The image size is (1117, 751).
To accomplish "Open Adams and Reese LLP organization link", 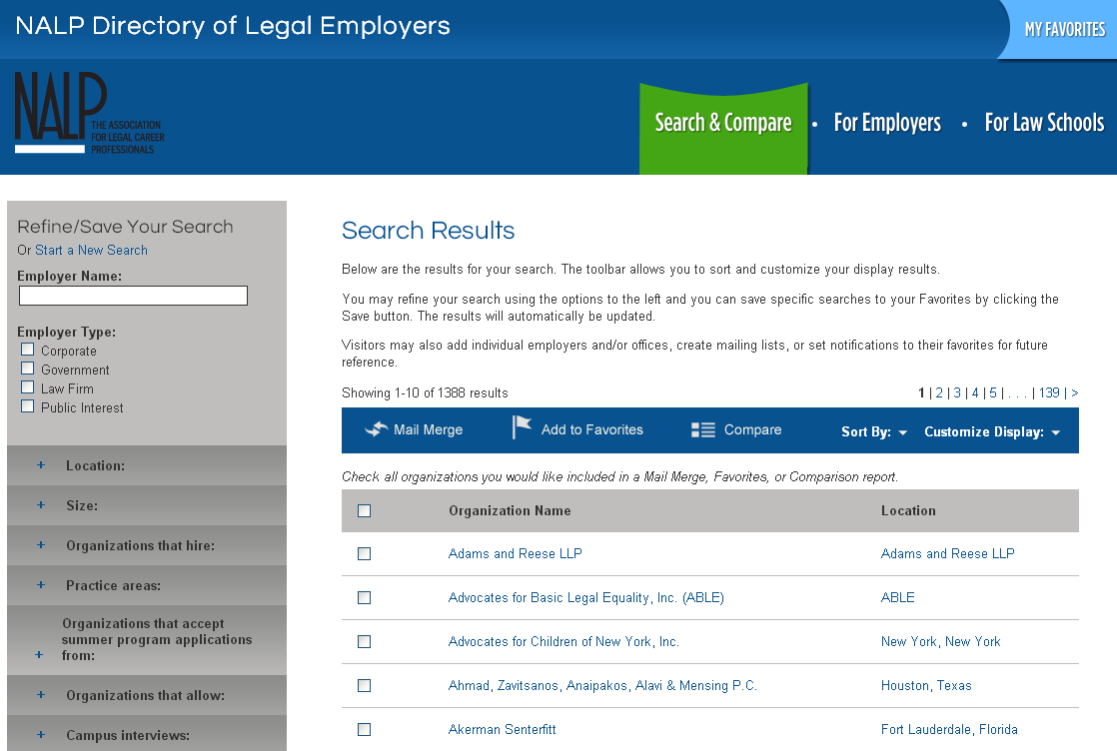I will 516,554.
